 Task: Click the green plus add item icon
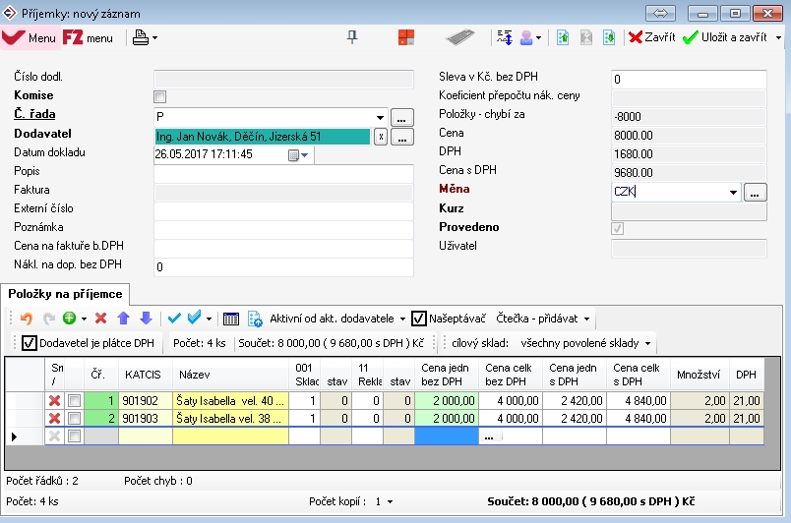point(69,318)
